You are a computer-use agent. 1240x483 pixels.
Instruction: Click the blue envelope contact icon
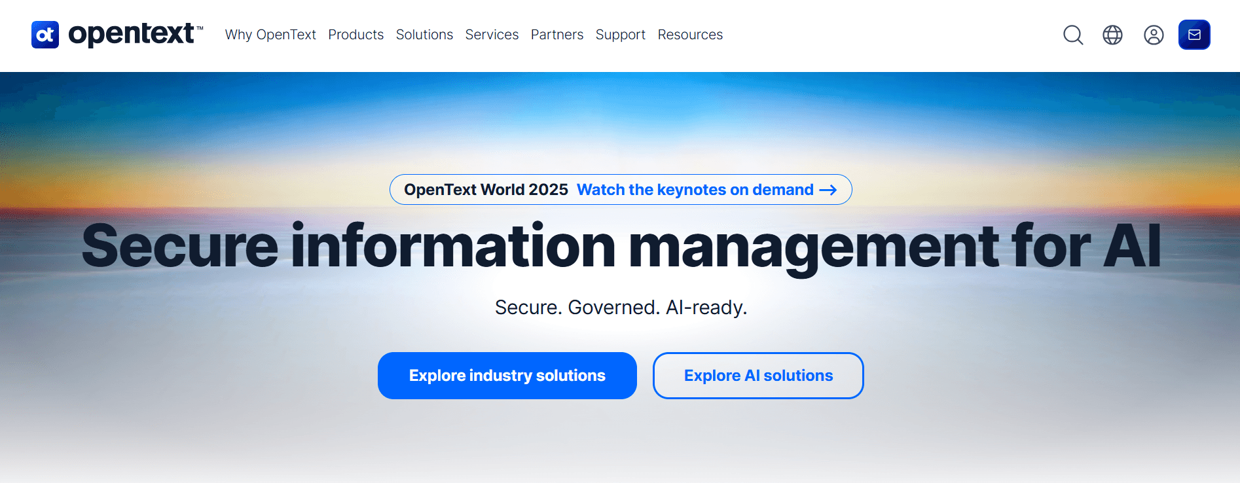1194,35
